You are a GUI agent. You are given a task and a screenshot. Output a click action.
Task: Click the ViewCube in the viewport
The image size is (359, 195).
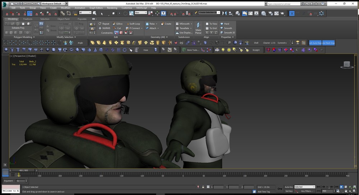point(346,64)
